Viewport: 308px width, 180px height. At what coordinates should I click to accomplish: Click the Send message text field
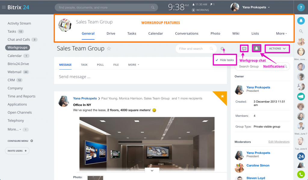(x=140, y=77)
